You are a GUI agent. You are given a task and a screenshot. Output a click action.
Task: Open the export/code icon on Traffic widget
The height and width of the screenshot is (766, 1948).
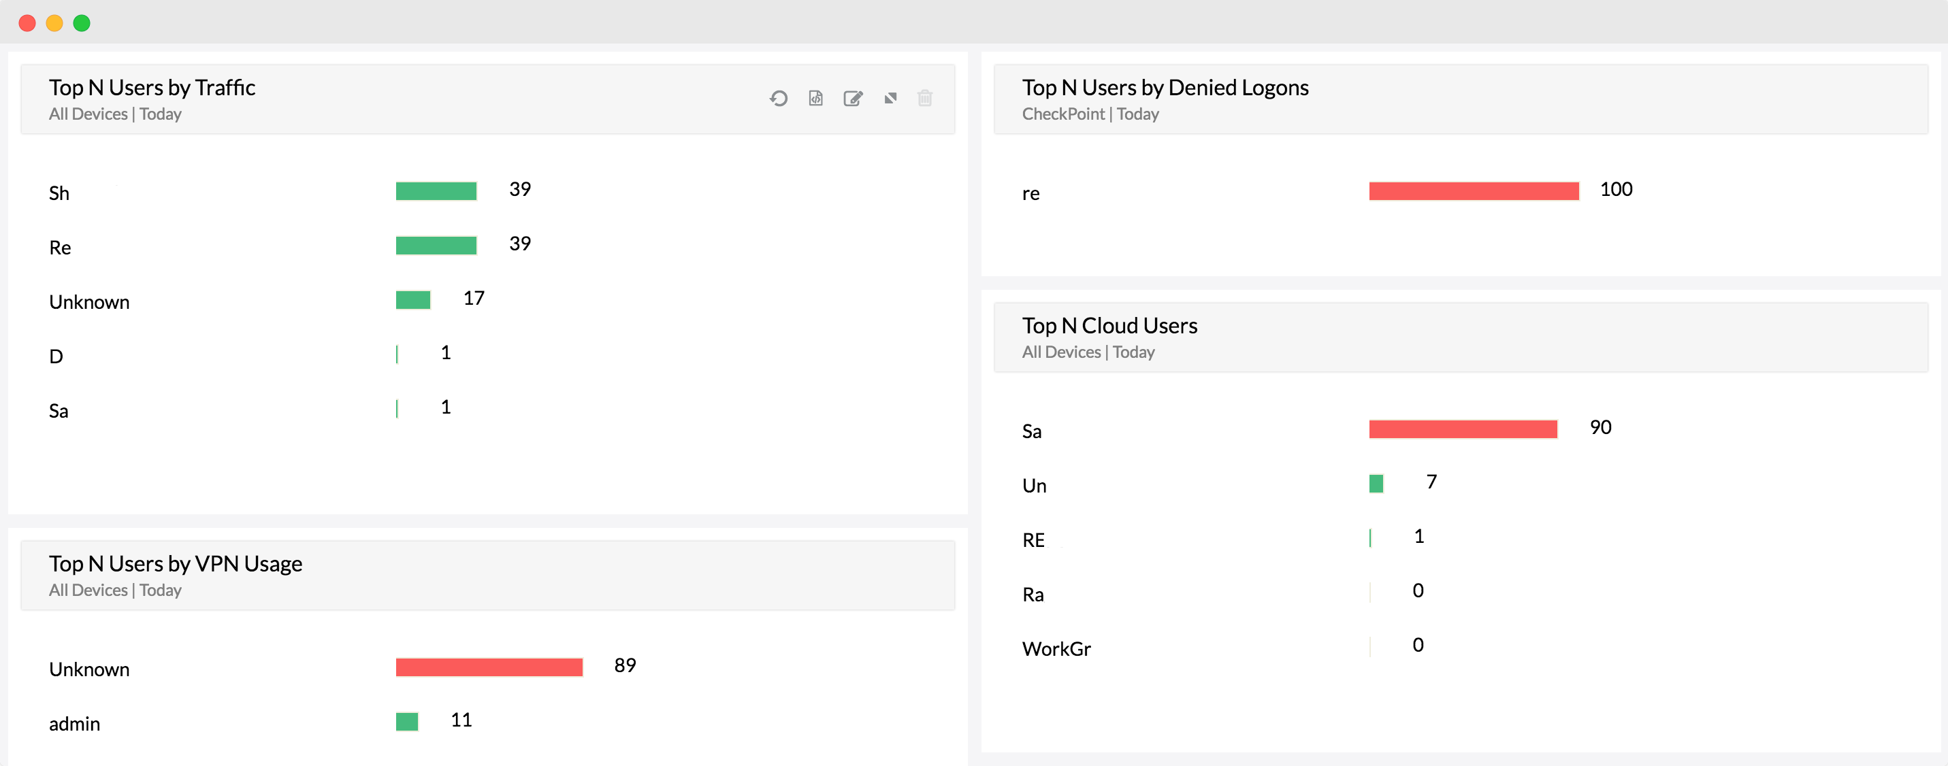point(815,99)
